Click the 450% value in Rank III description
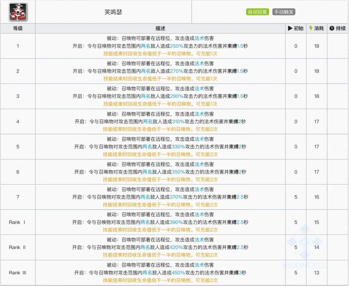Image resolution: width=349 pixels, height=286 pixels. [x=177, y=272]
